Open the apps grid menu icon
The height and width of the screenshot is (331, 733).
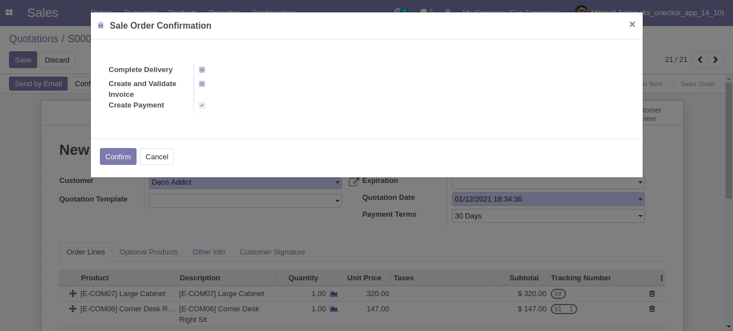(9, 12)
